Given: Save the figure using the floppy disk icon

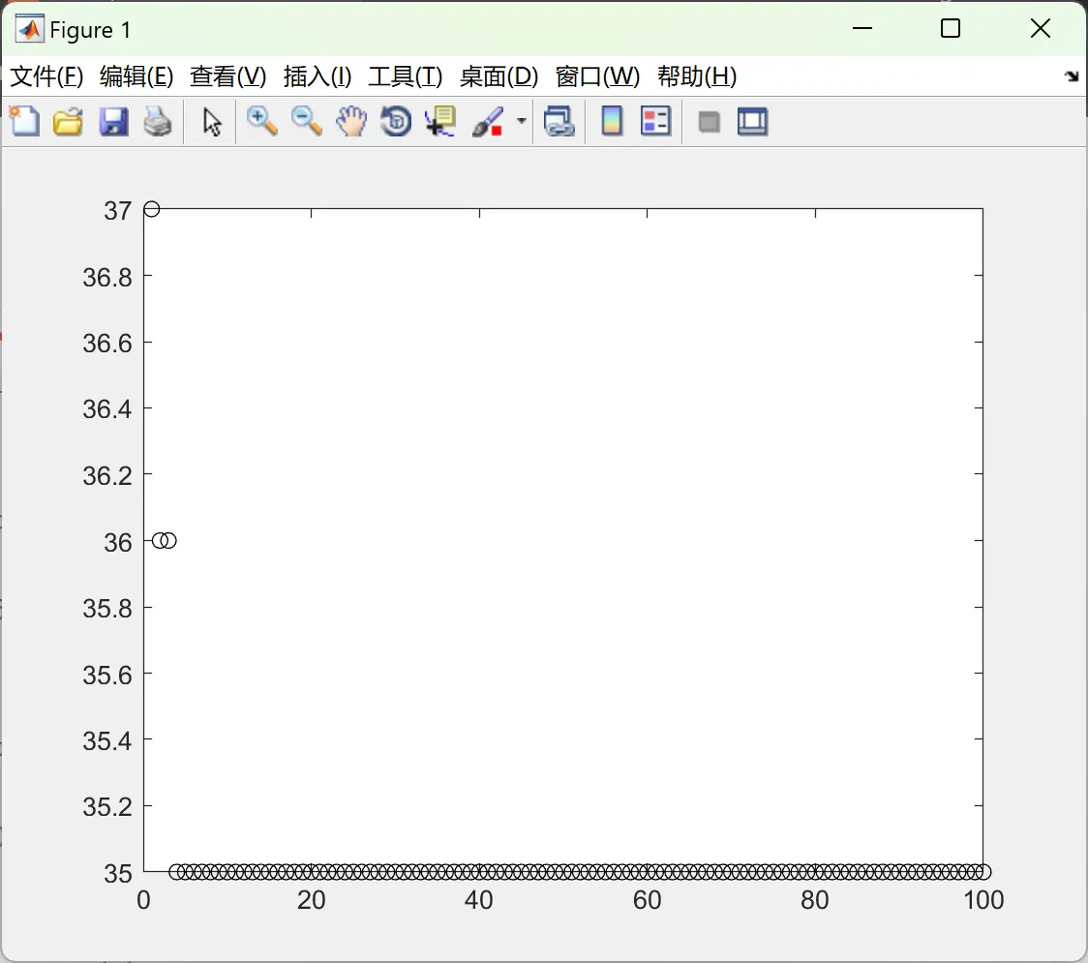Looking at the screenshot, I should [114, 121].
